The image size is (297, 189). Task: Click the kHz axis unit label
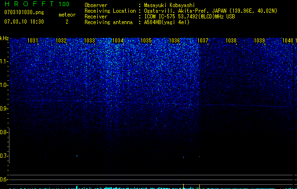pyautogui.click(x=4, y=38)
